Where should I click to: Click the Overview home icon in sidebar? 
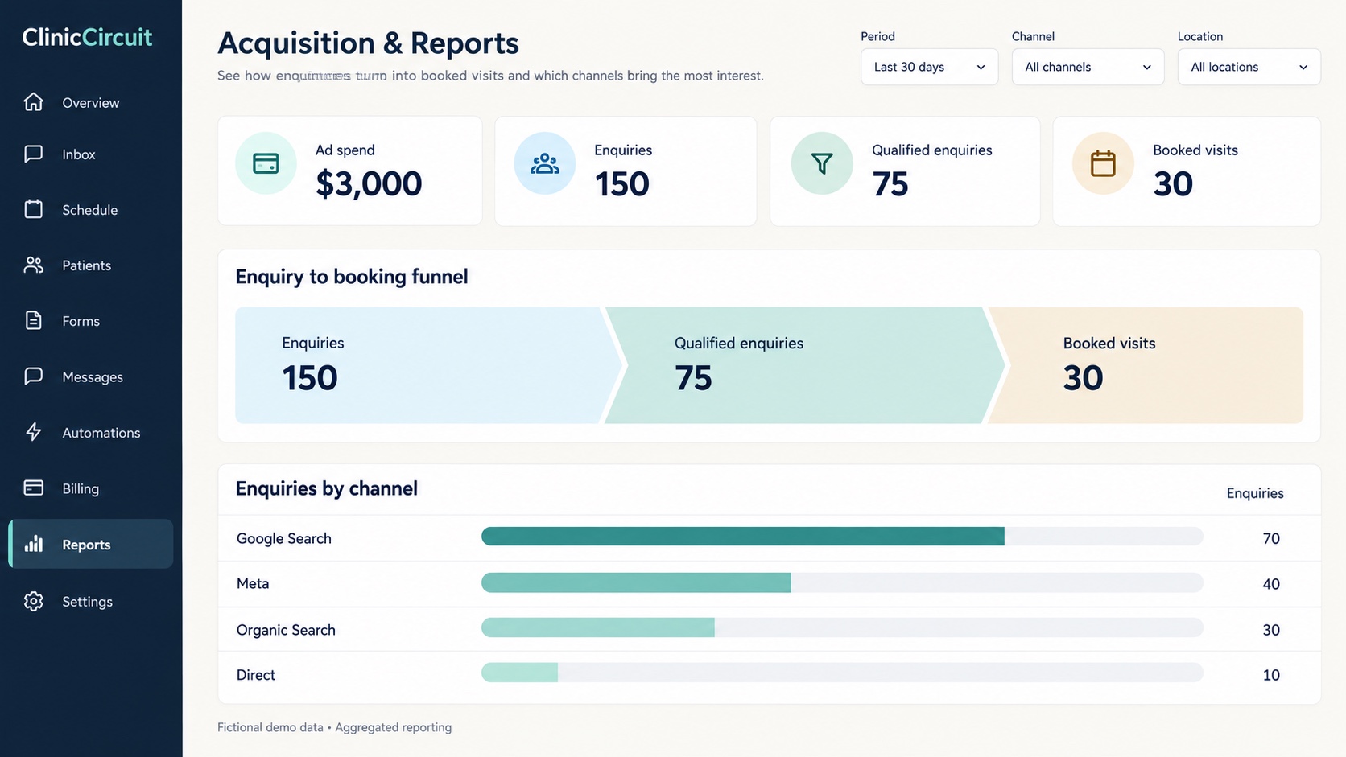point(33,102)
